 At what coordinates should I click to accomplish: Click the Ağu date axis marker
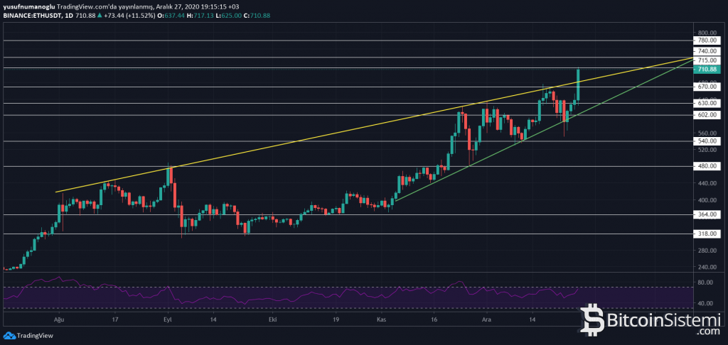[59, 320]
